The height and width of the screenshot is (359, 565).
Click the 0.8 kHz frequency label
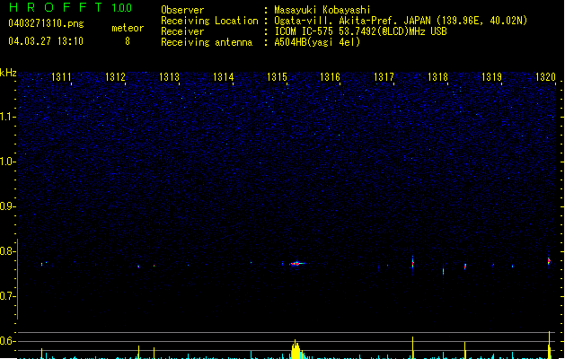pos(7,251)
